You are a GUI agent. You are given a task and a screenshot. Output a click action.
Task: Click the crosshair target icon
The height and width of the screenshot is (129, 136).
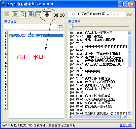pos(47,14)
